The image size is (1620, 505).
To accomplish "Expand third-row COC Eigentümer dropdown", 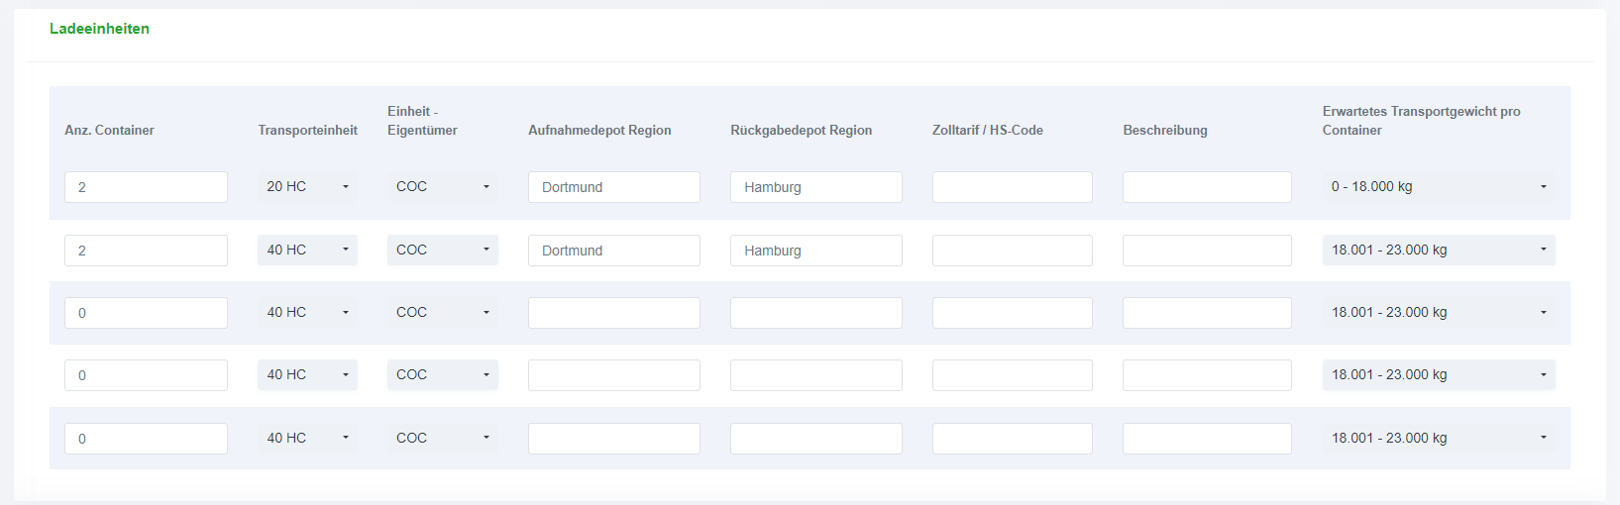I will [x=442, y=312].
